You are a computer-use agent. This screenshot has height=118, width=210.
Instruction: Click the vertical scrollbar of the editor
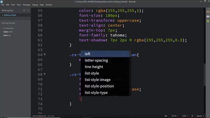point(204,75)
